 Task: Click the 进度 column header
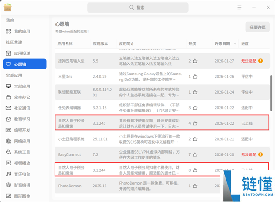pos(245,43)
